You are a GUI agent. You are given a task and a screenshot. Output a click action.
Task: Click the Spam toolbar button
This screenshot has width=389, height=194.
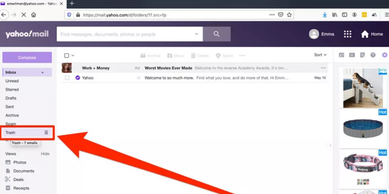click(x=225, y=56)
